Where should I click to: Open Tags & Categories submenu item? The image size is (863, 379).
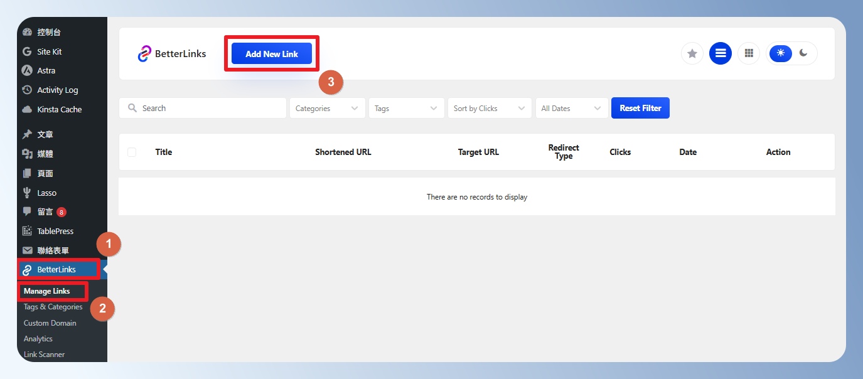[x=53, y=307]
